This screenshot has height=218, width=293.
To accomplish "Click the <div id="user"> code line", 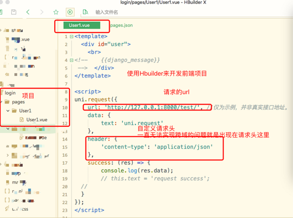I will (x=106, y=44).
